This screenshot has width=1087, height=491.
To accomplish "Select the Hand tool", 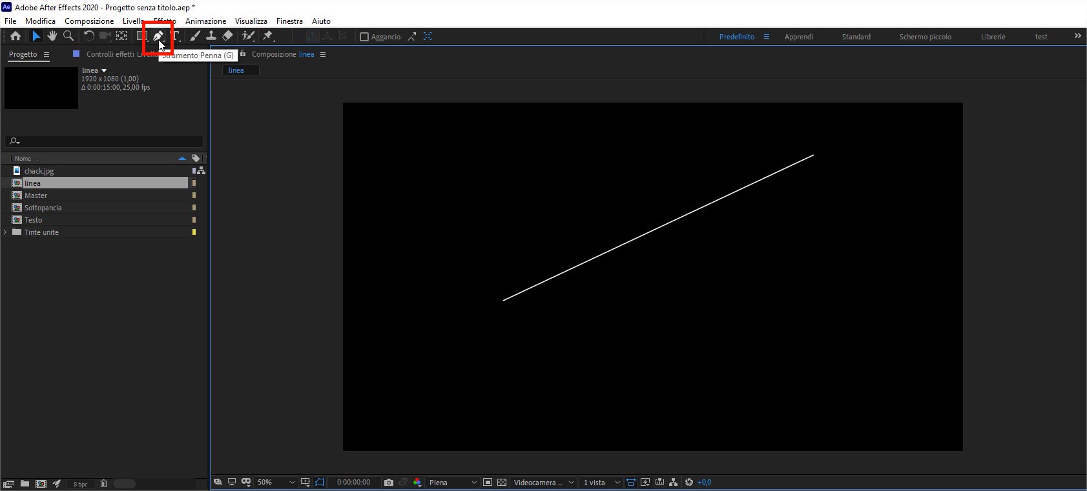I will [x=52, y=36].
